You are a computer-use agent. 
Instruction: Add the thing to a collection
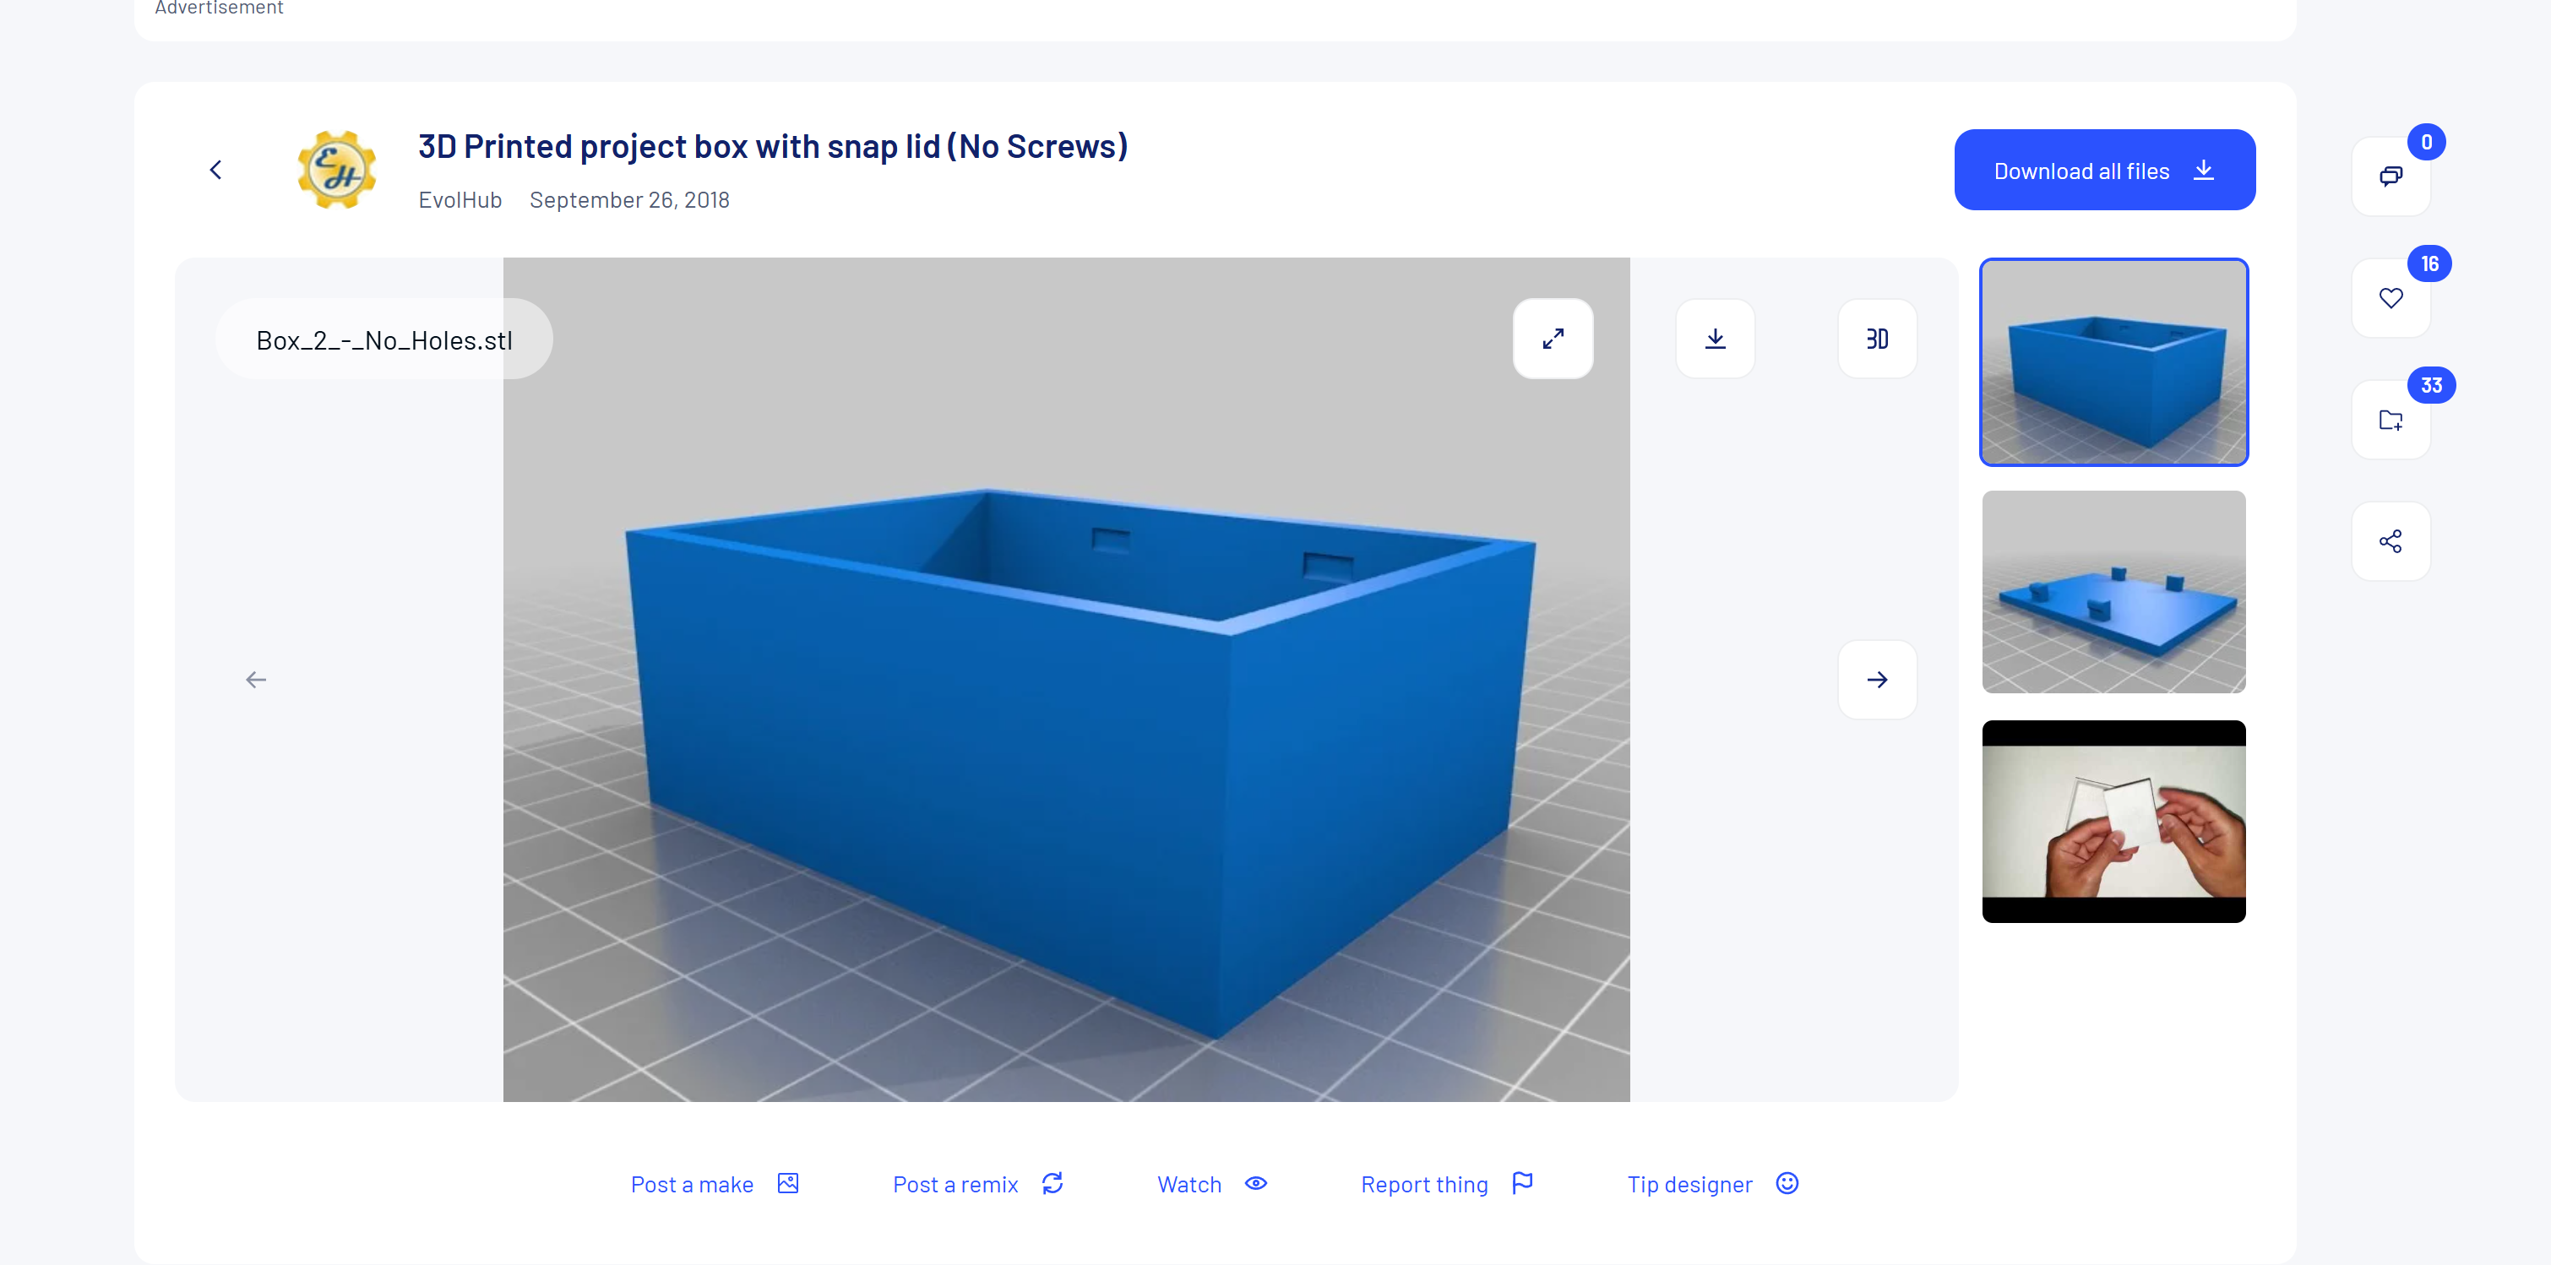point(2391,420)
